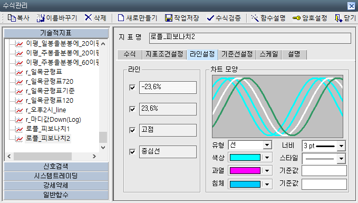Expand the 신호검색 category
The height and width of the screenshot is (203, 358).
pyautogui.click(x=56, y=166)
